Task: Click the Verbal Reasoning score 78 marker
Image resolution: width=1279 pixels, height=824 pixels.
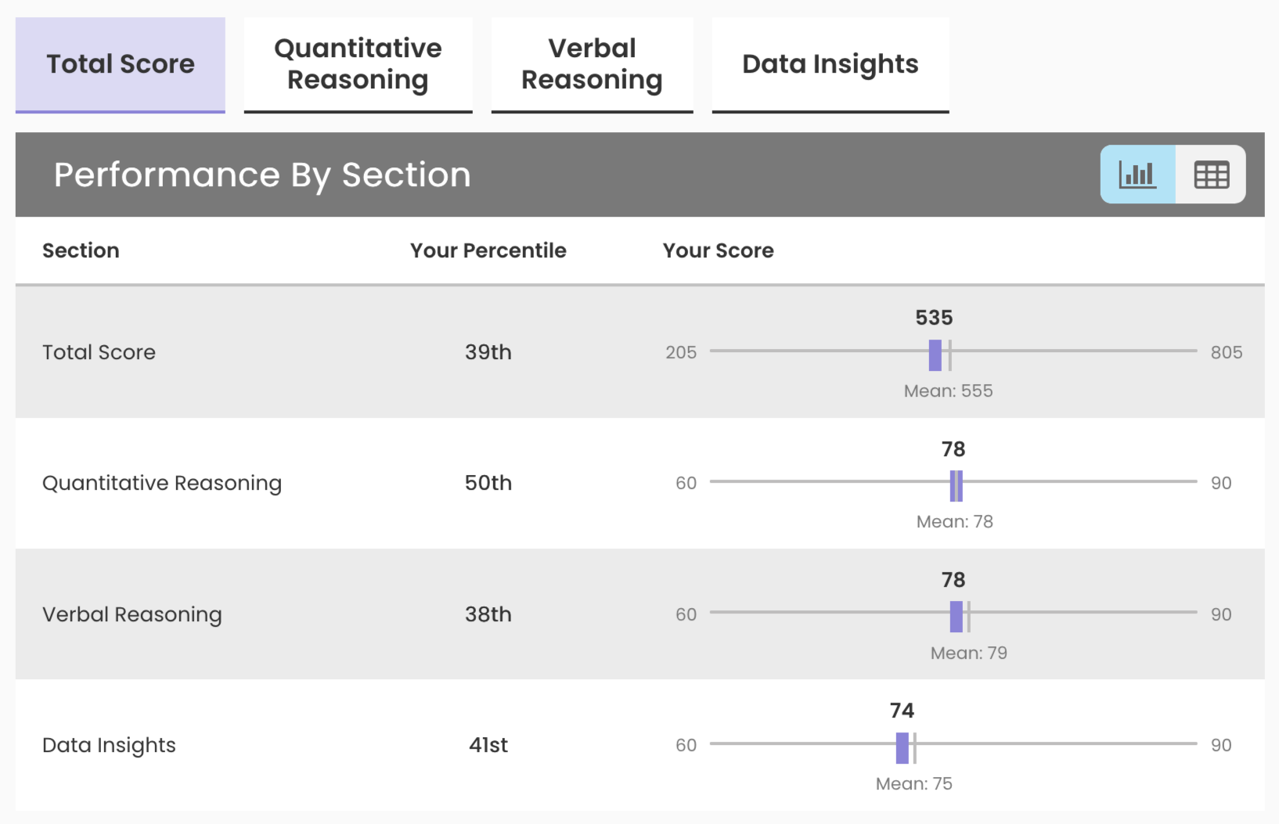Action: click(956, 617)
